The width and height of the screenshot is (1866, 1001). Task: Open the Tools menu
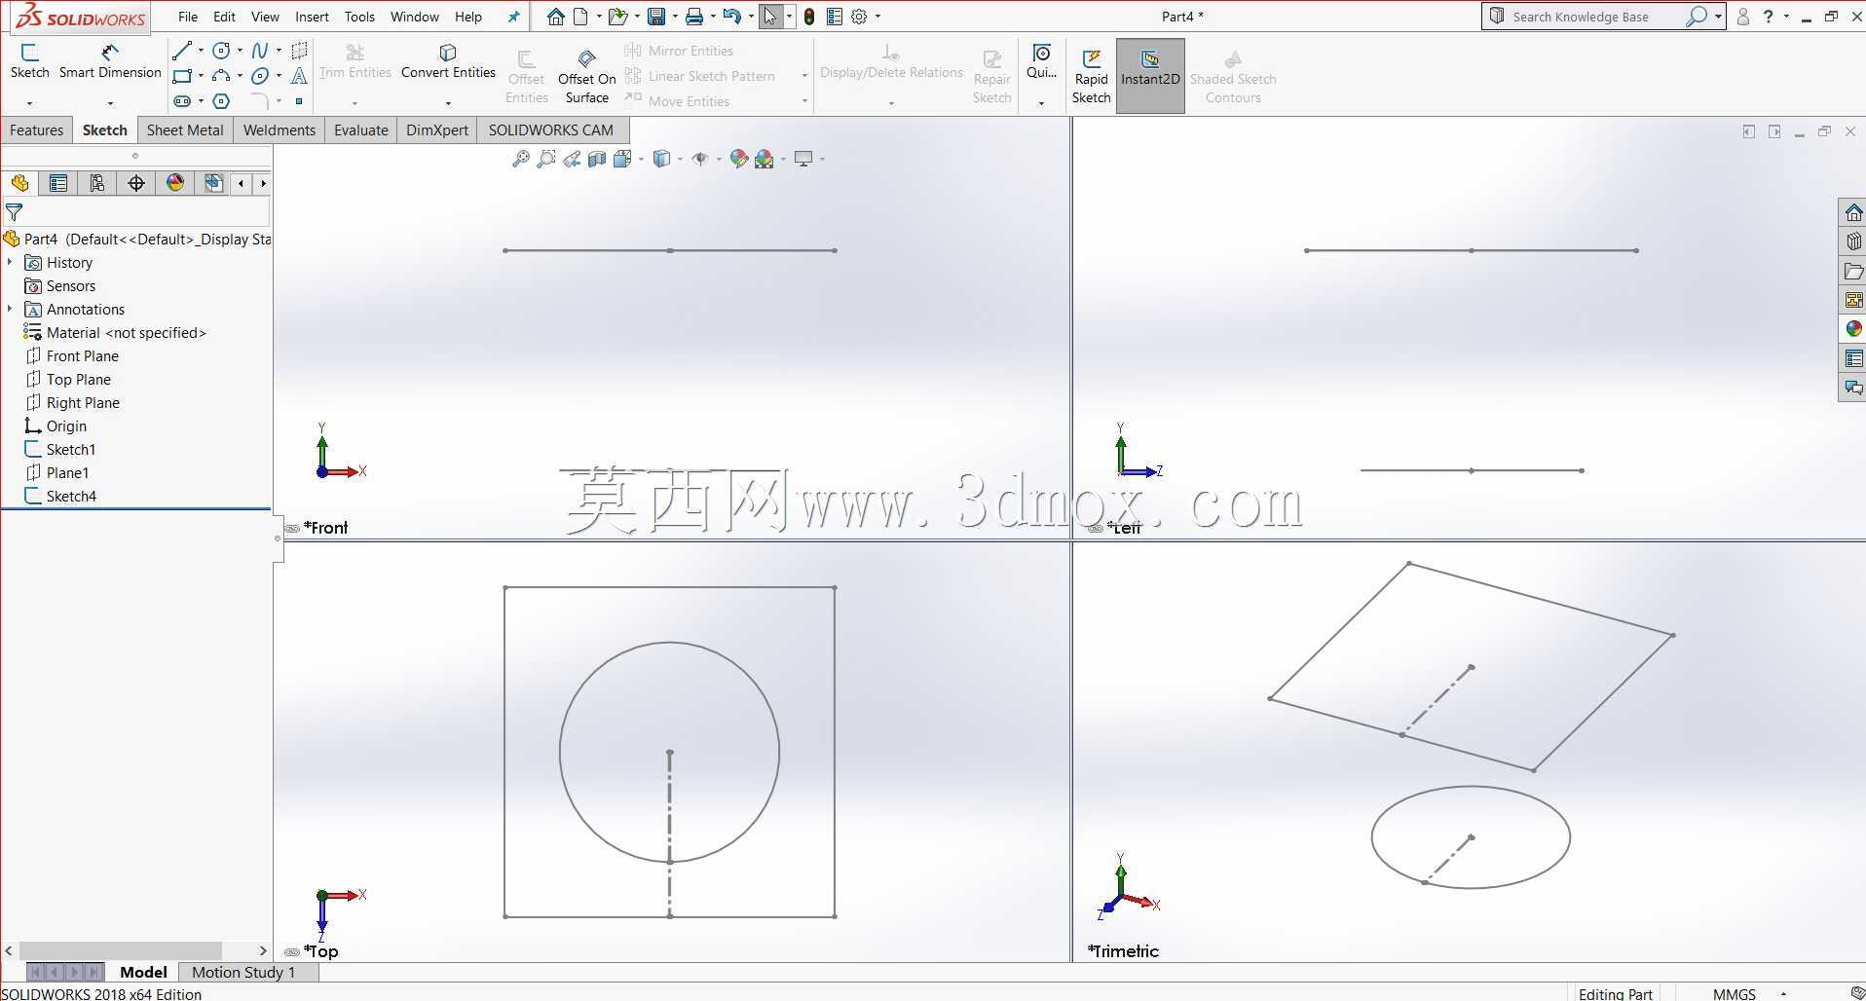(x=359, y=17)
